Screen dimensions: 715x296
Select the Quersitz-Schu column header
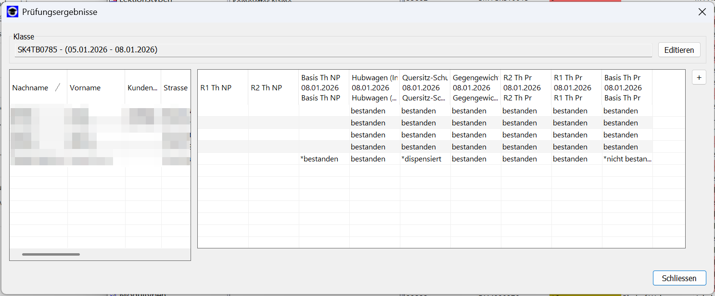click(x=425, y=87)
